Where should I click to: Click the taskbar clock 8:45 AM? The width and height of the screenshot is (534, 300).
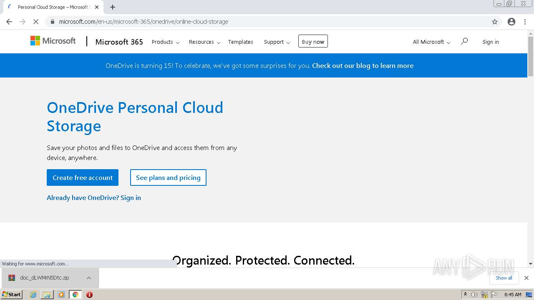click(513, 295)
